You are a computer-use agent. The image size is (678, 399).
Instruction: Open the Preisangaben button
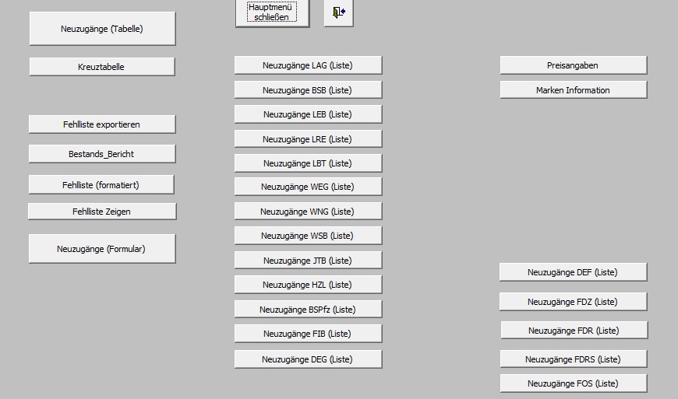(x=573, y=65)
